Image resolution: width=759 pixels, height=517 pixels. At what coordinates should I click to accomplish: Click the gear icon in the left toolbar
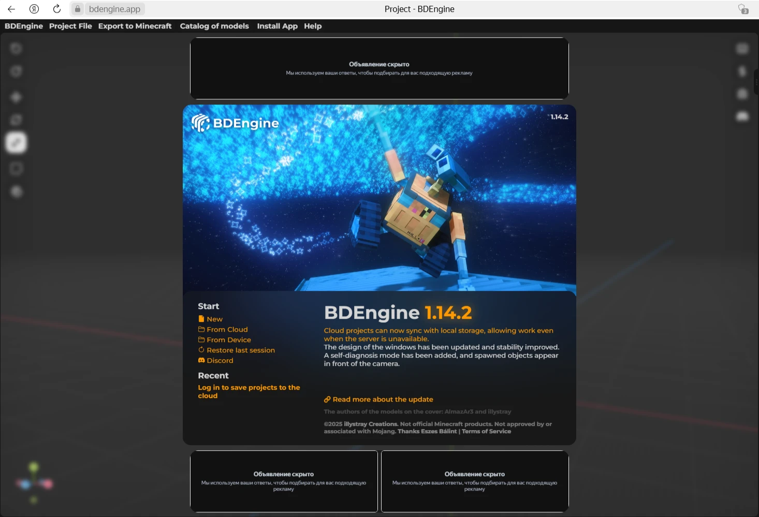click(x=17, y=191)
